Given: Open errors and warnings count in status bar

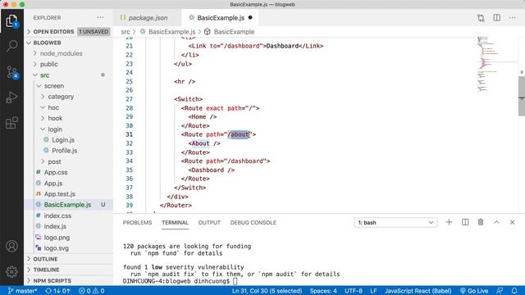Looking at the screenshot, I should [91, 291].
